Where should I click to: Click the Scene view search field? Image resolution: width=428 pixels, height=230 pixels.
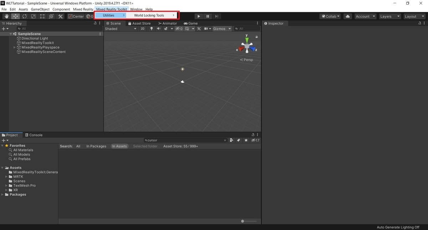(248, 29)
